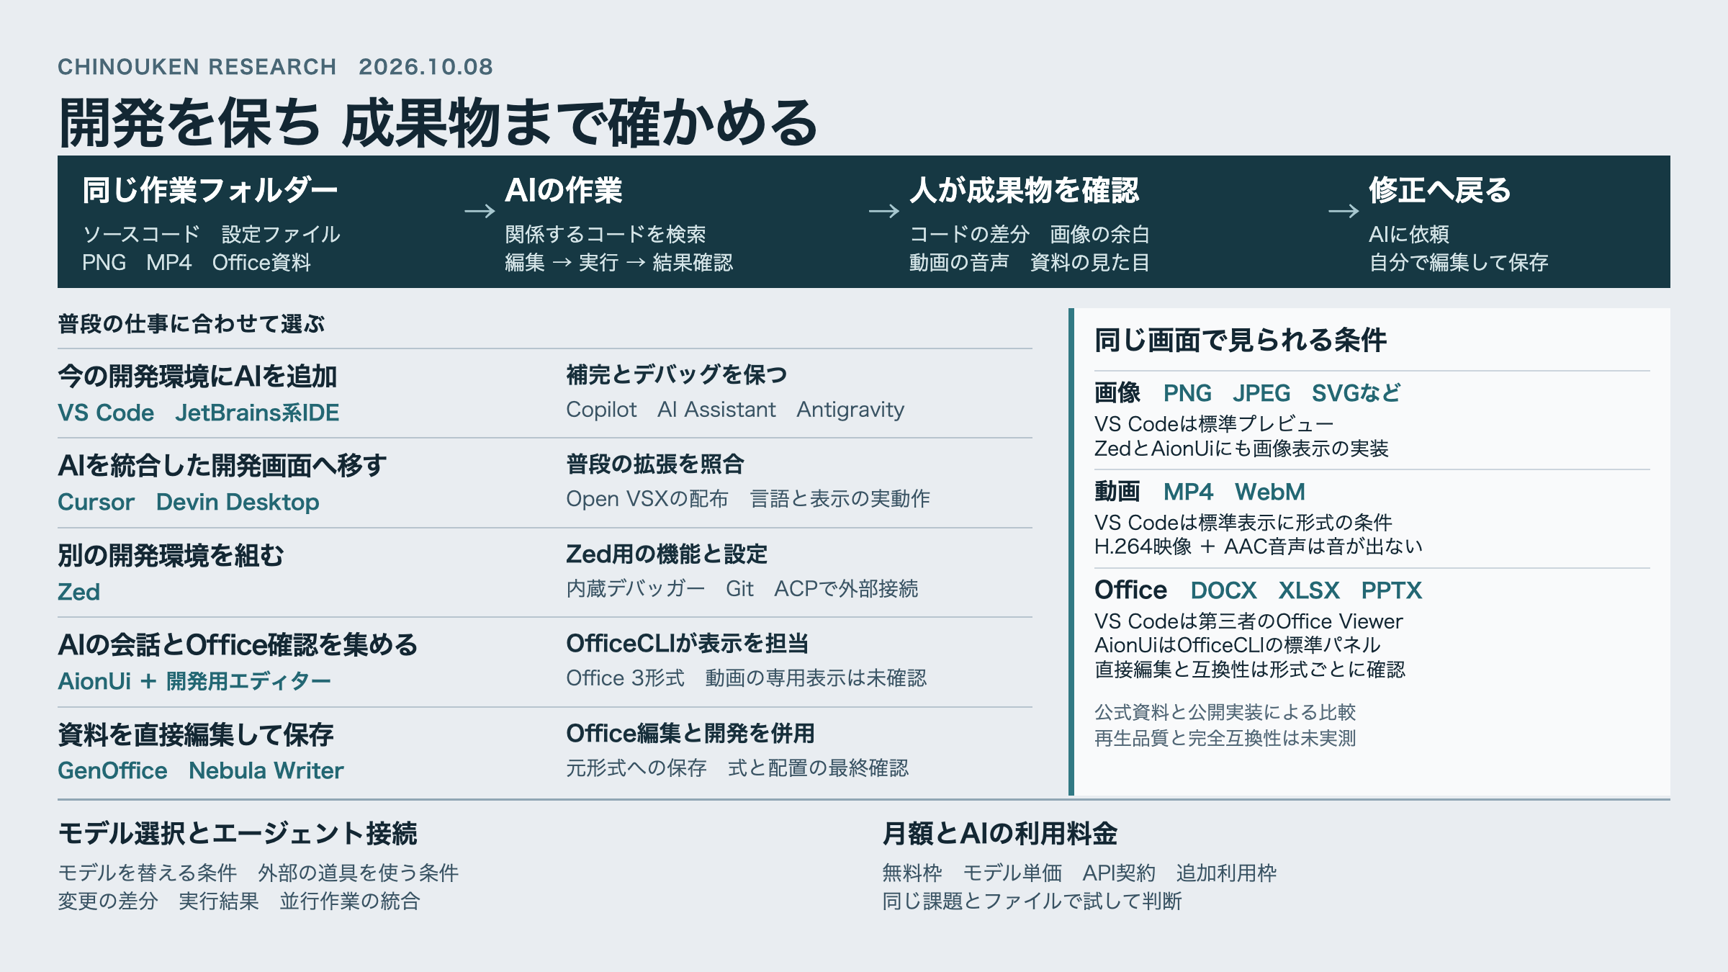Click the main title '開発を保ち 成果物まで確かめる'

tap(438, 122)
